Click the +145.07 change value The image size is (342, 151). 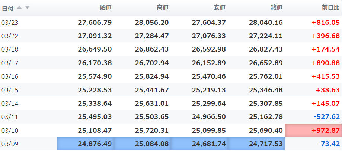pyautogui.click(x=326, y=104)
